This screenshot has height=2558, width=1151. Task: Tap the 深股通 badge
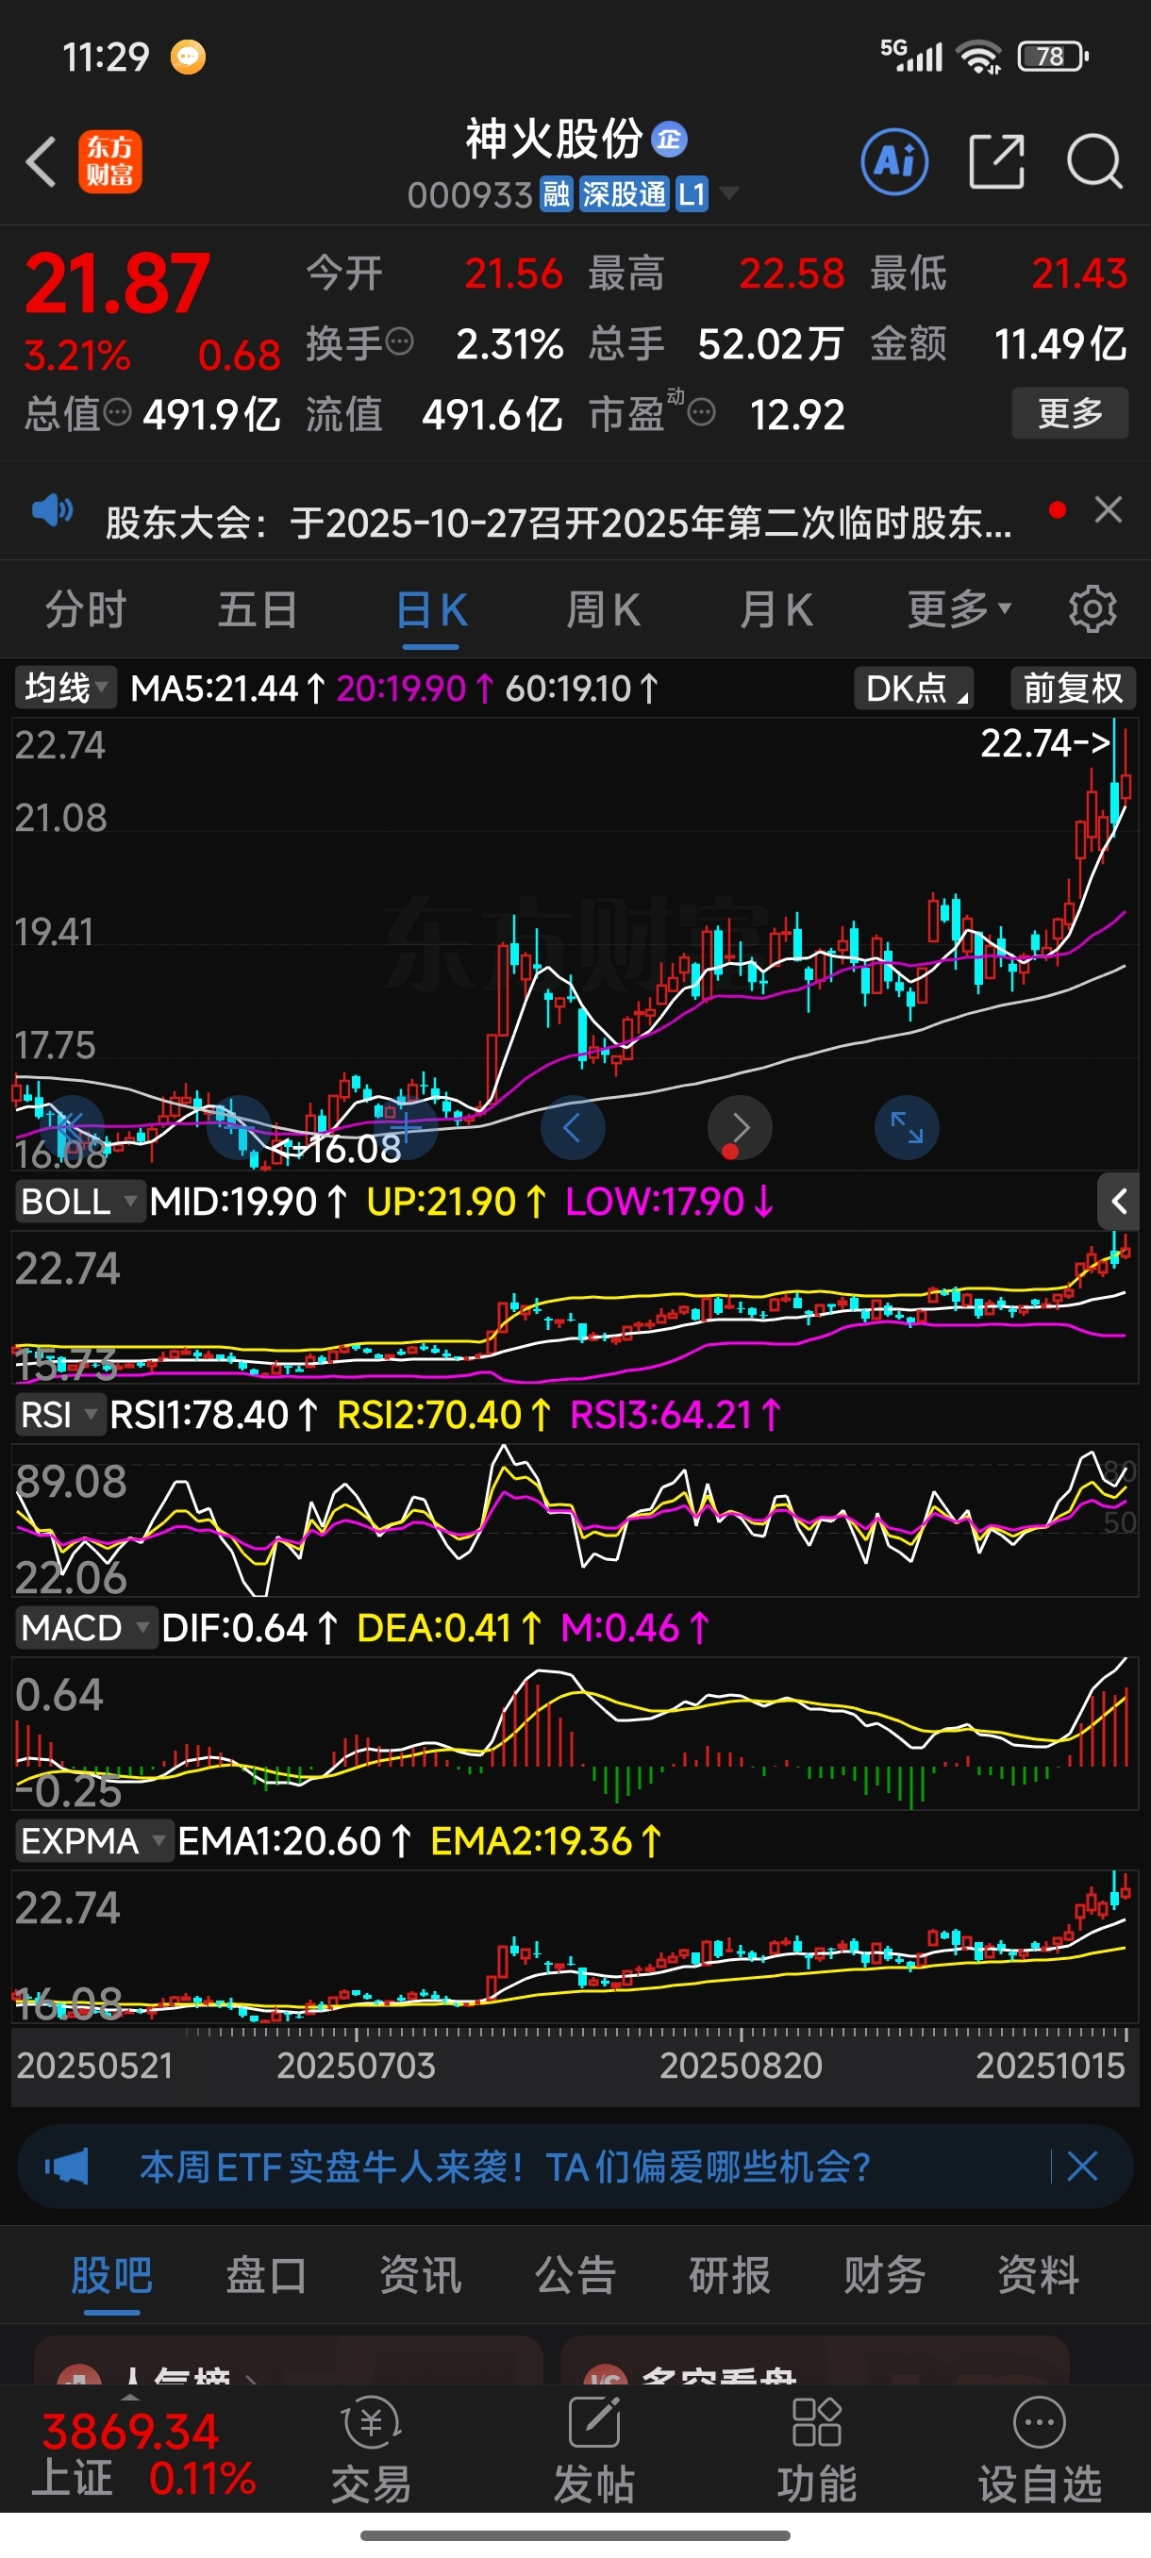coord(624,194)
